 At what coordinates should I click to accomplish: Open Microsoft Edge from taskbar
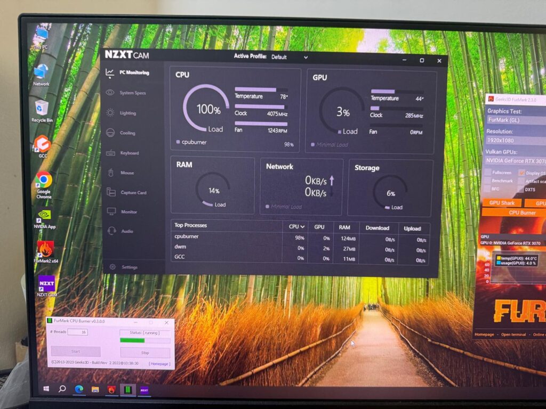(x=79, y=389)
